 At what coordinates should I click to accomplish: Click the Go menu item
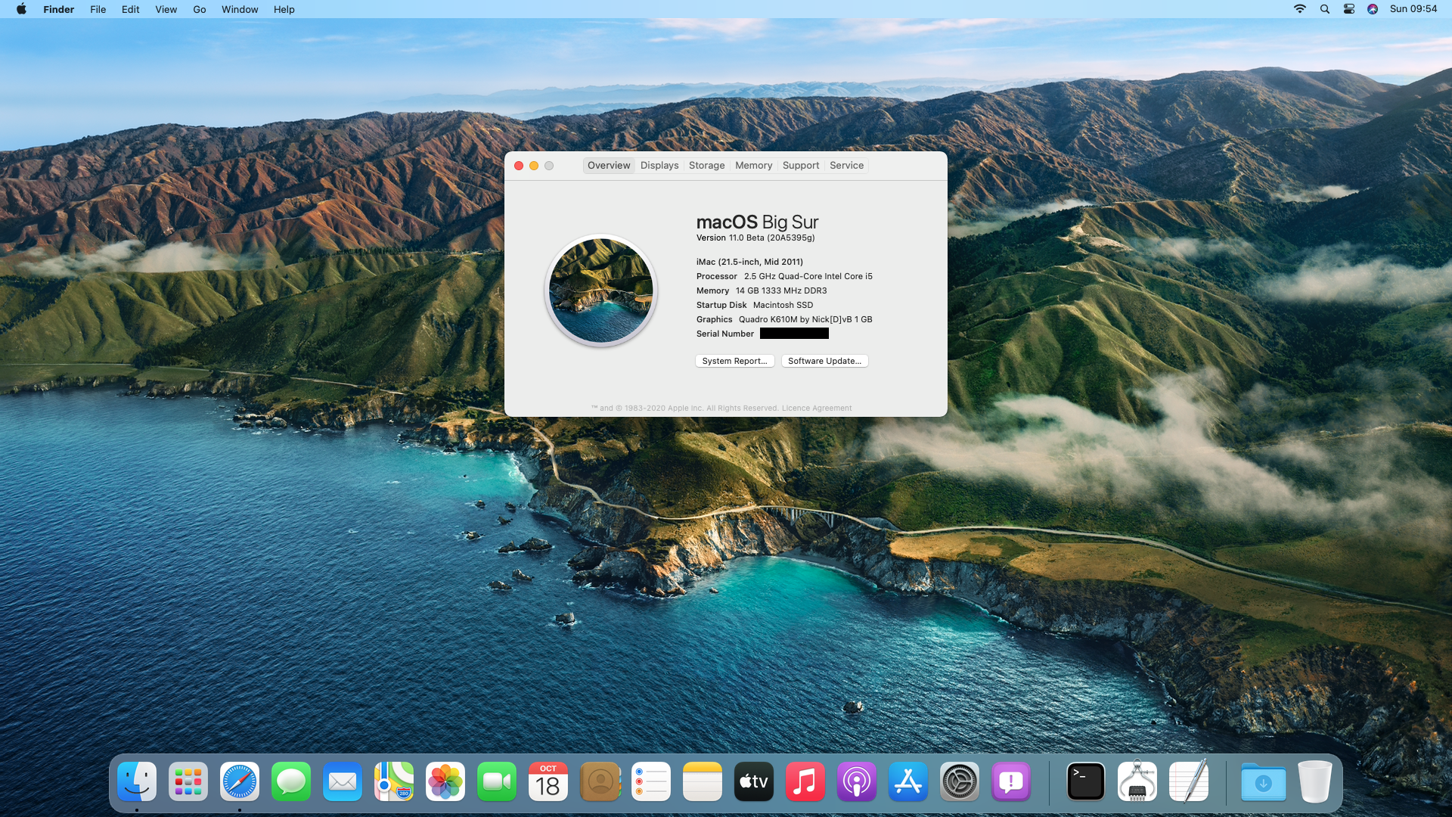(198, 9)
